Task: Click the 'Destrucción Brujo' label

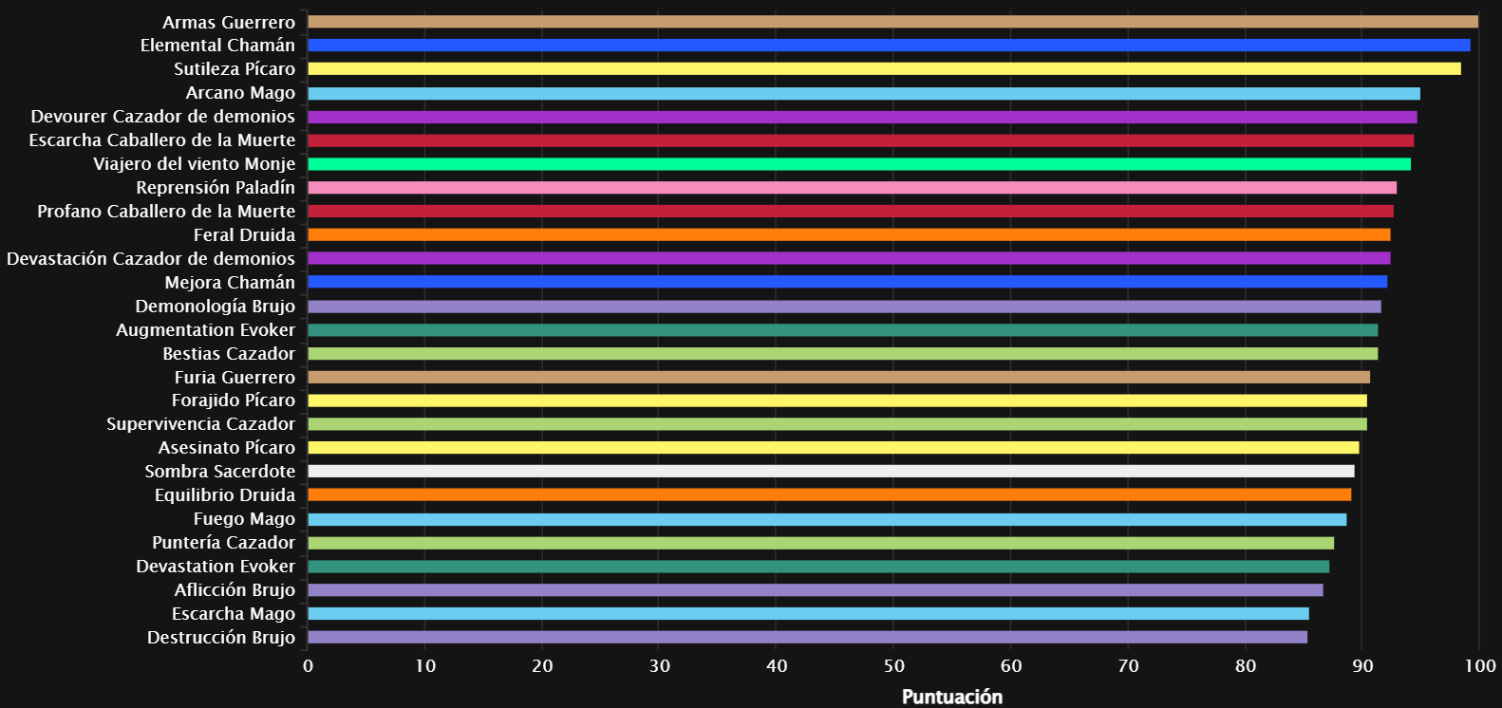Action: [x=220, y=637]
